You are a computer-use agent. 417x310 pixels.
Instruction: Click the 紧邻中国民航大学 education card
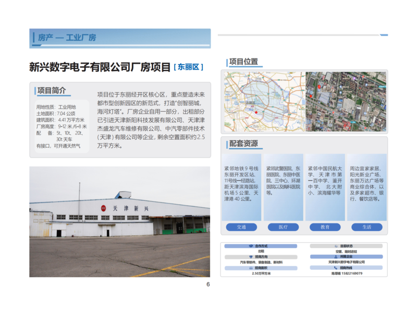[x=325, y=187]
